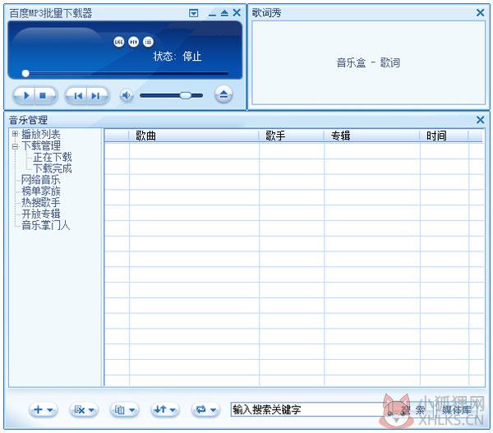
Task: Select 网络音乐 in the tree
Action: 41,180
